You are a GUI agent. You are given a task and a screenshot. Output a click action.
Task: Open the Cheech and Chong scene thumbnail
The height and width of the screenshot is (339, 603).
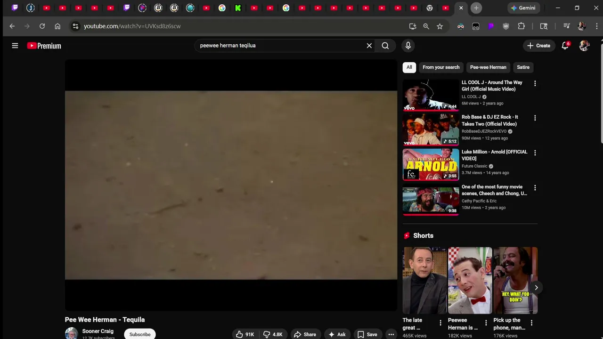(431, 200)
